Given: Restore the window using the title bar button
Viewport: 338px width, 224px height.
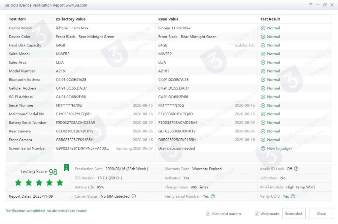Looking at the screenshot, I should pyautogui.click(x=325, y=5).
